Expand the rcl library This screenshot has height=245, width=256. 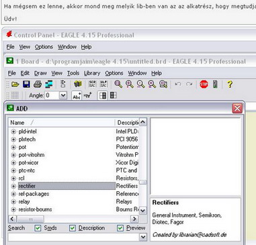[x=13, y=179]
